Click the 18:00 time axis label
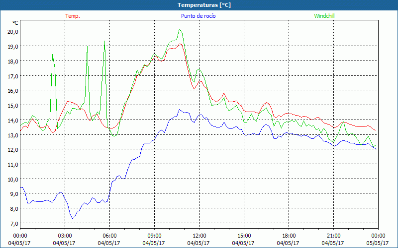 click(x=289, y=236)
